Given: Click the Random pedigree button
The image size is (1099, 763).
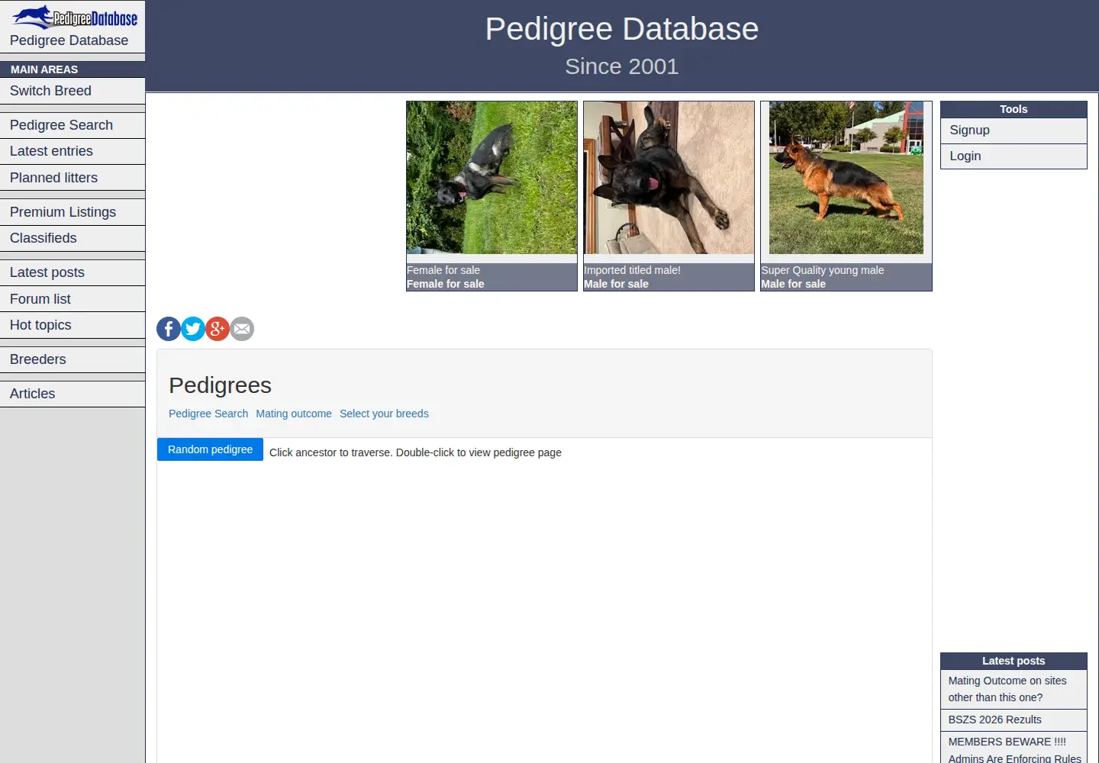Looking at the screenshot, I should pos(210,449).
